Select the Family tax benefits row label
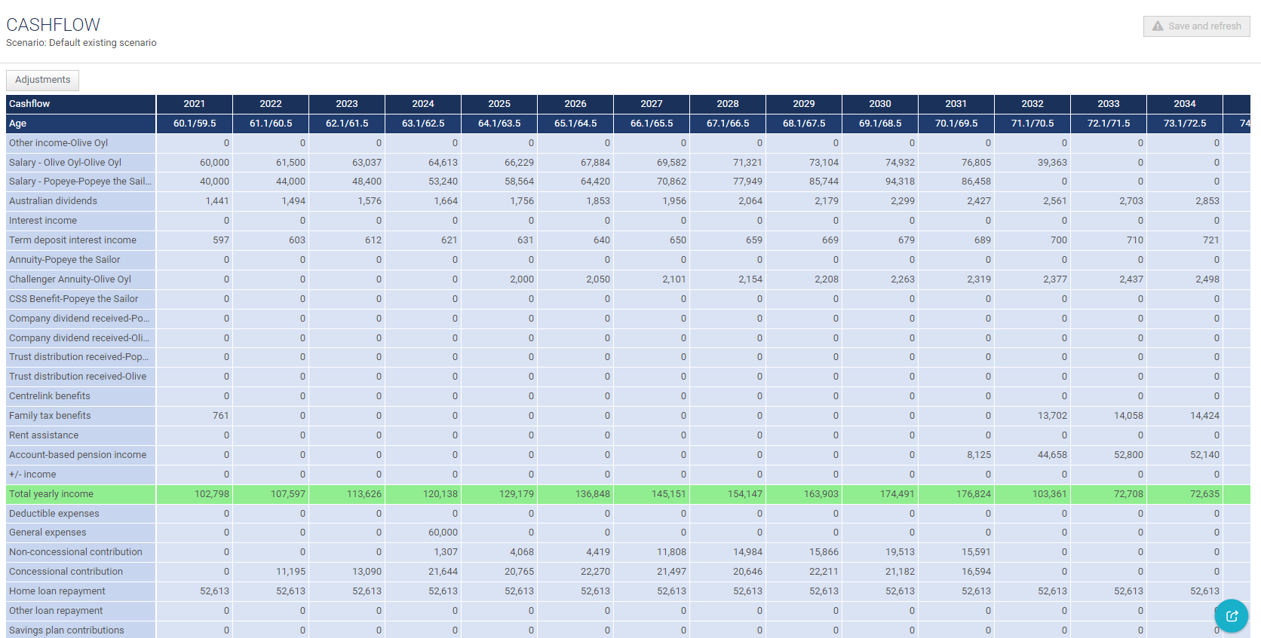1261x638 pixels. pos(81,416)
